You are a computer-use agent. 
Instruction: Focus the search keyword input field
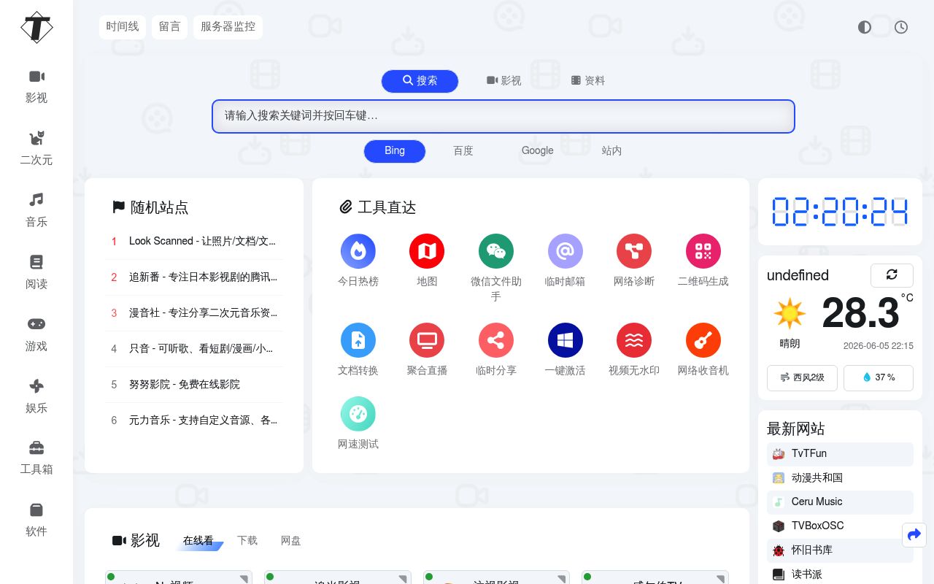(503, 116)
